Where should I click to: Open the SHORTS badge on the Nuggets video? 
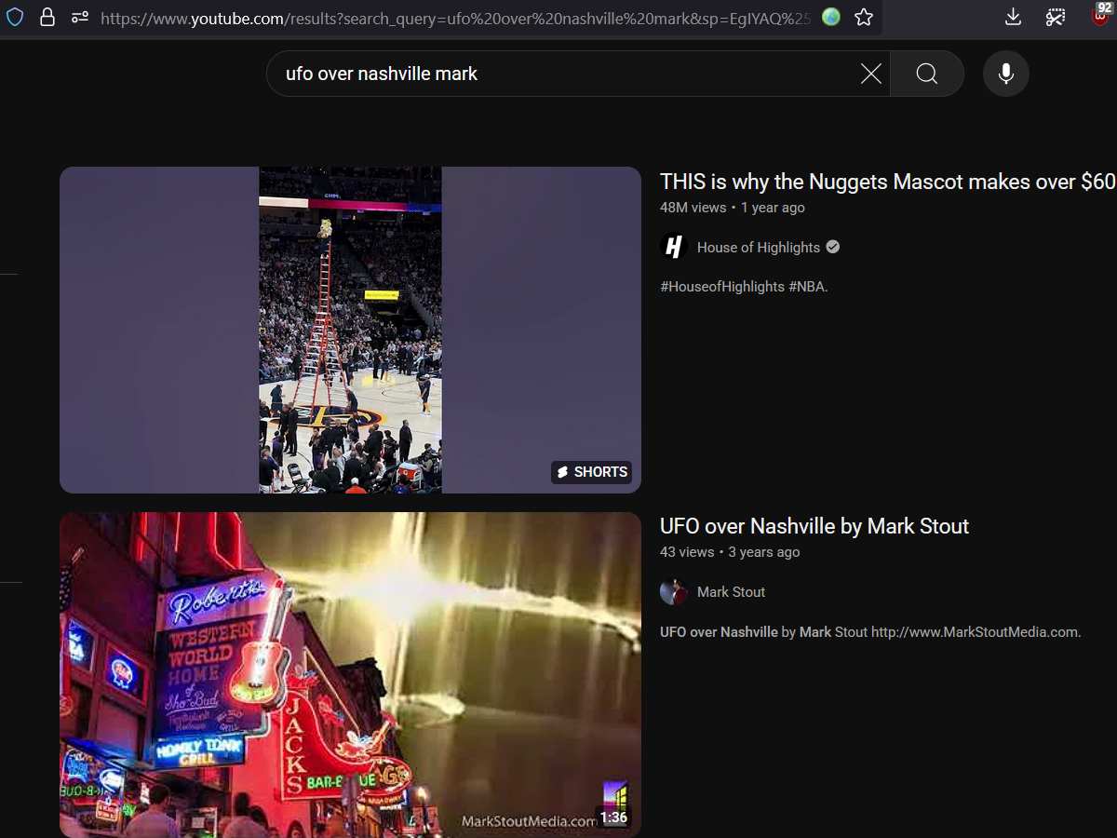tap(591, 472)
